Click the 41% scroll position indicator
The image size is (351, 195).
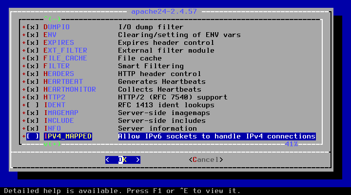pyautogui.click(x=292, y=144)
